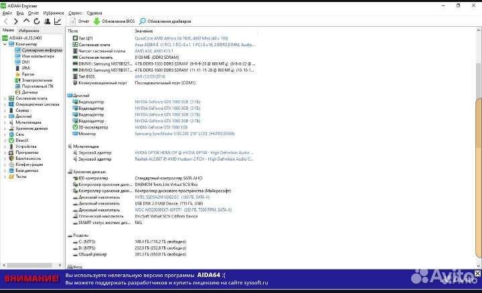The width and height of the screenshot is (482, 293).
Task: Expand the Операционная система tree node
Action: [x=5, y=104]
